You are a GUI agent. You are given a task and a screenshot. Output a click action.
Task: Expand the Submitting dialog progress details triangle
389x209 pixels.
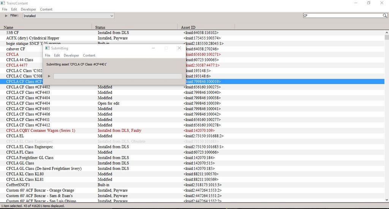click(49, 76)
